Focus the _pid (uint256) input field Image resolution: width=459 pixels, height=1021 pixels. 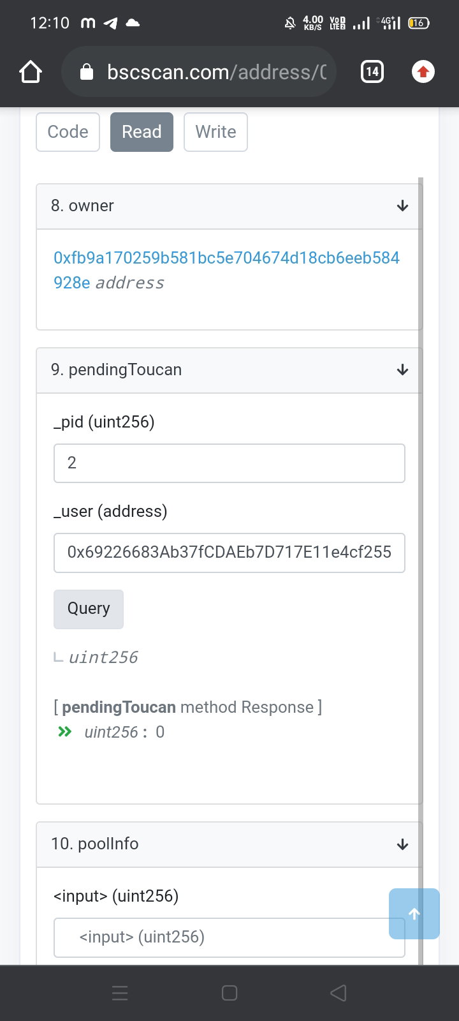click(229, 463)
